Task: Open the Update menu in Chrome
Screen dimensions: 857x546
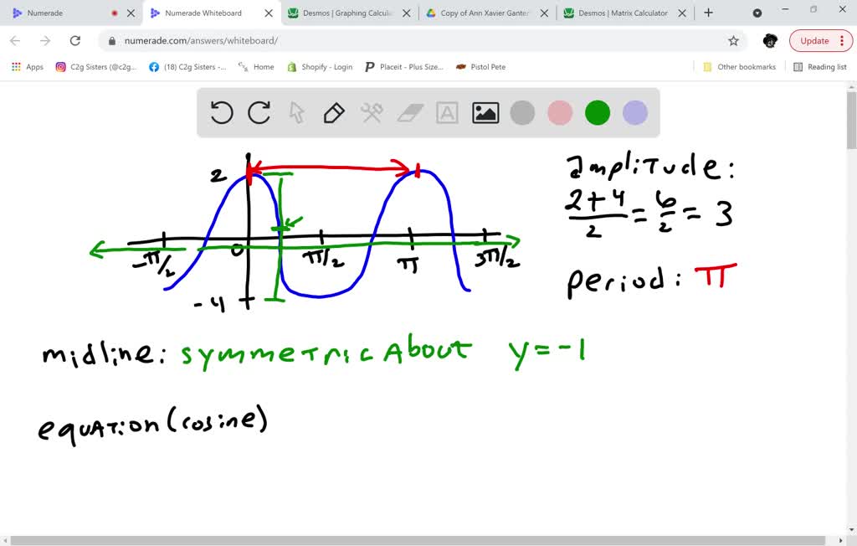Action: (x=819, y=40)
